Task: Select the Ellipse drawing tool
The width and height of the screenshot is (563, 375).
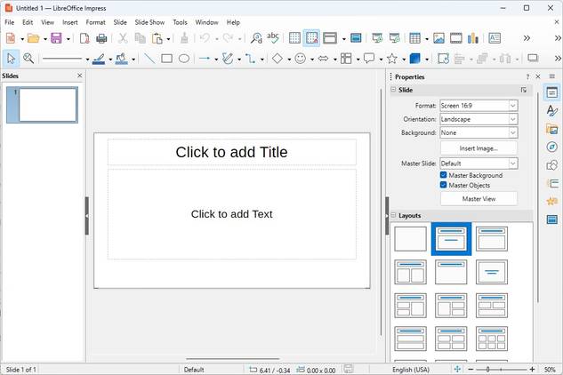Action: (184, 58)
